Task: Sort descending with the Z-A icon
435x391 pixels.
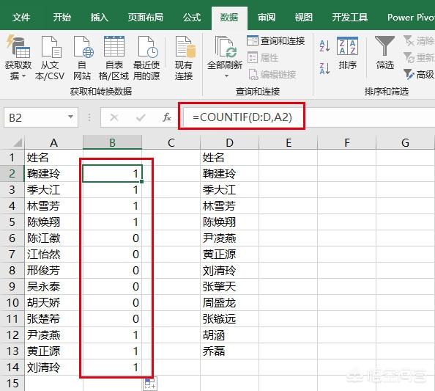Action: pos(324,68)
